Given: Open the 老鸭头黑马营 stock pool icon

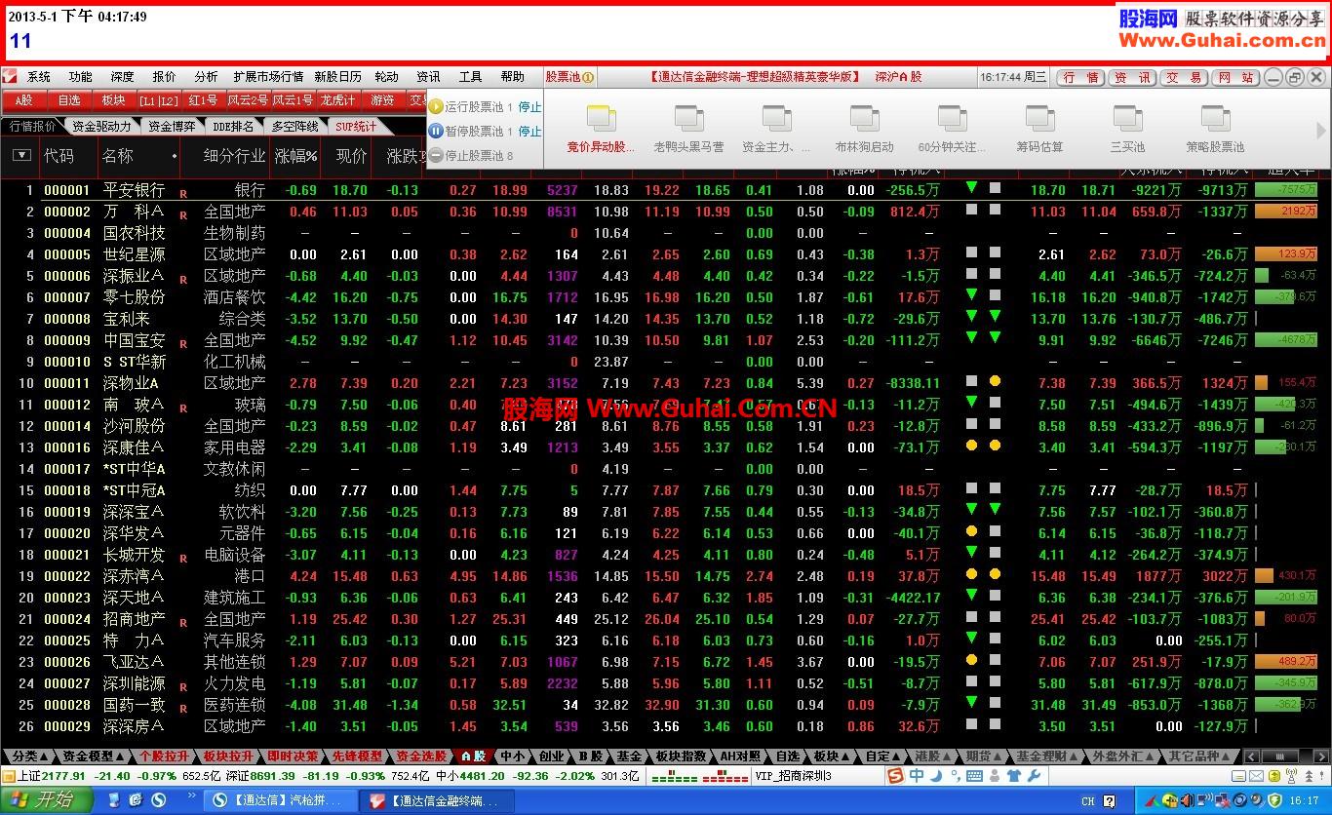Looking at the screenshot, I should point(689,118).
